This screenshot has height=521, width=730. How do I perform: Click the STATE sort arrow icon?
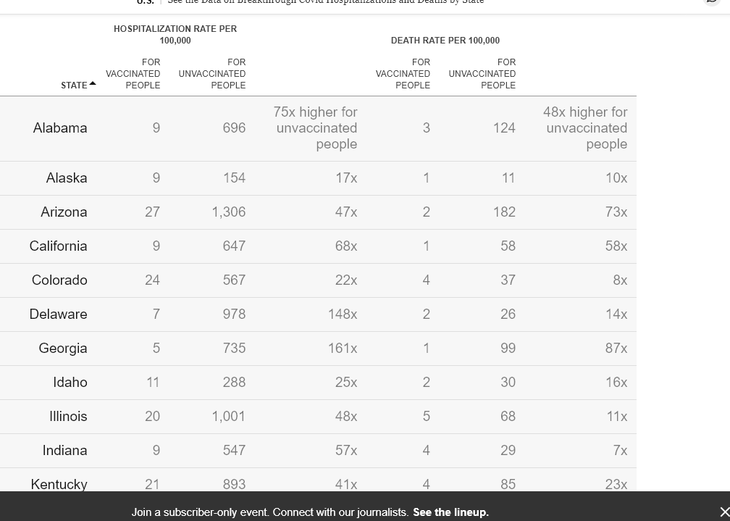tap(93, 84)
